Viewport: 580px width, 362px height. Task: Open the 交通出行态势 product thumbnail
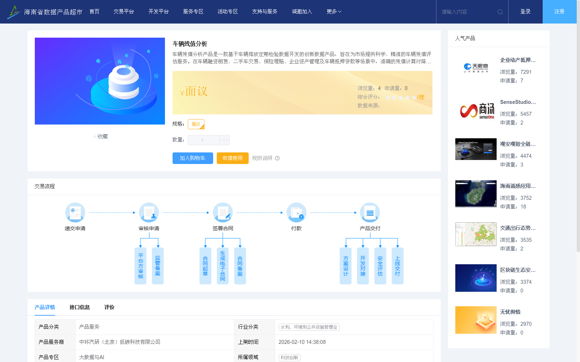(476, 234)
